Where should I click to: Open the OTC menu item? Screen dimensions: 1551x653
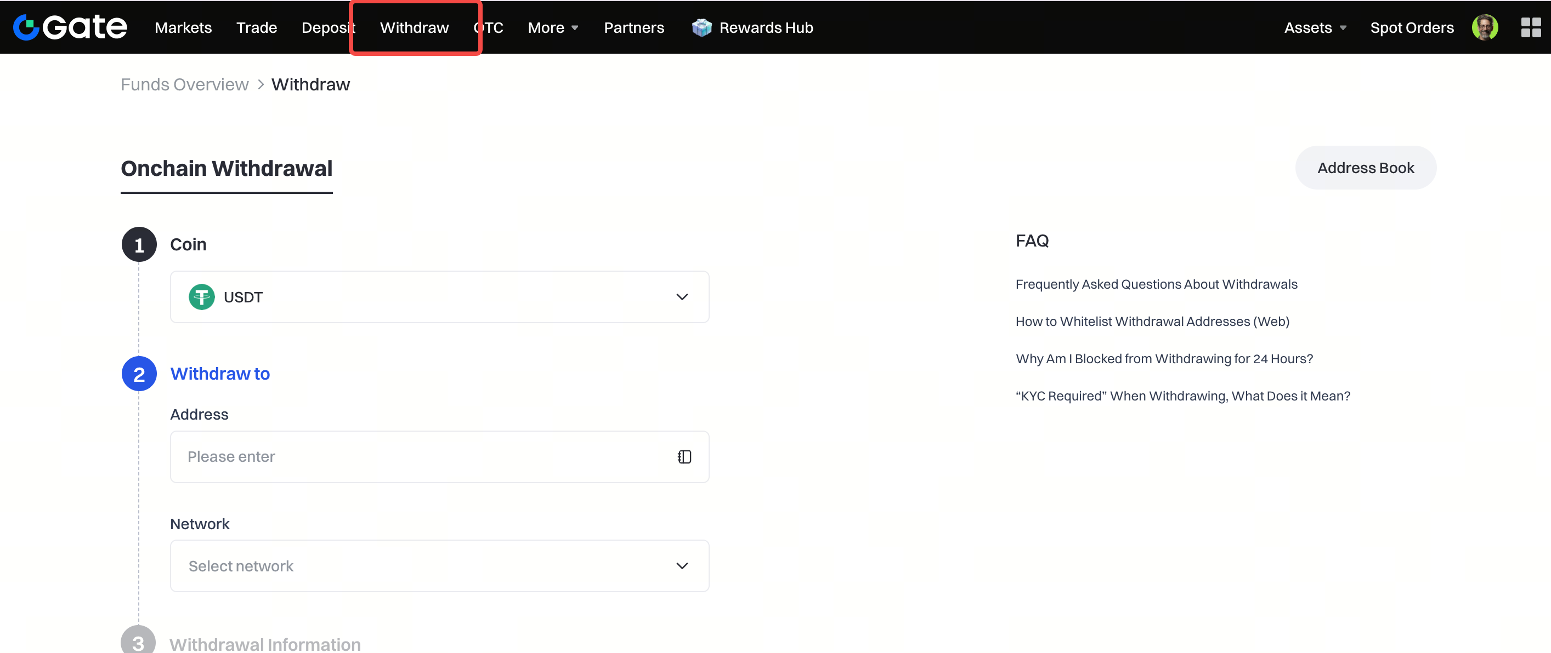click(488, 27)
